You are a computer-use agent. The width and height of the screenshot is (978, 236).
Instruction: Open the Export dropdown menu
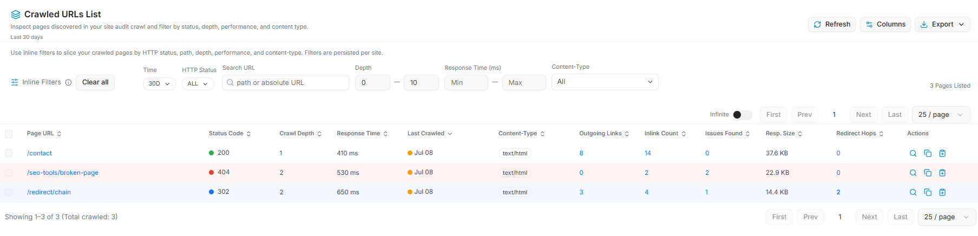tap(942, 24)
